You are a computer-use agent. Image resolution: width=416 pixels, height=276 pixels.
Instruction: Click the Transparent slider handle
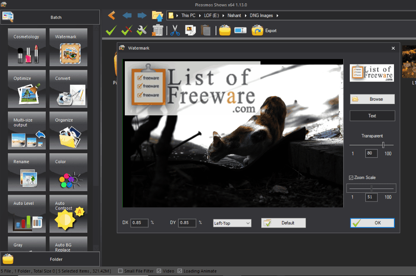click(x=383, y=145)
